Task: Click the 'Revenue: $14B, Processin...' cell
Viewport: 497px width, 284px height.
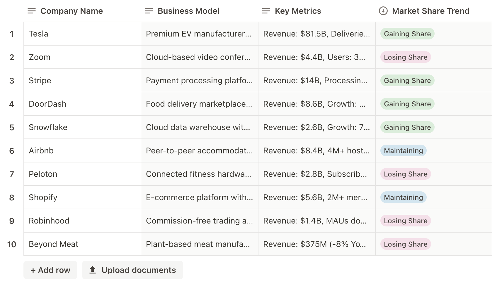Action: [317, 80]
